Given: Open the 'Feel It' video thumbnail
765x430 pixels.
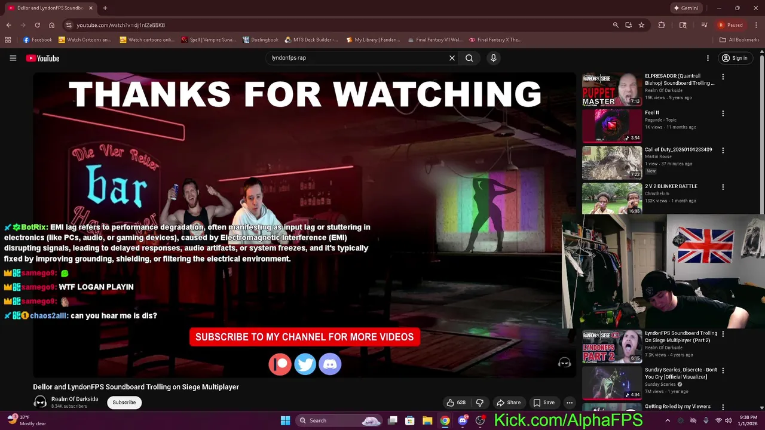Looking at the screenshot, I should [x=612, y=126].
